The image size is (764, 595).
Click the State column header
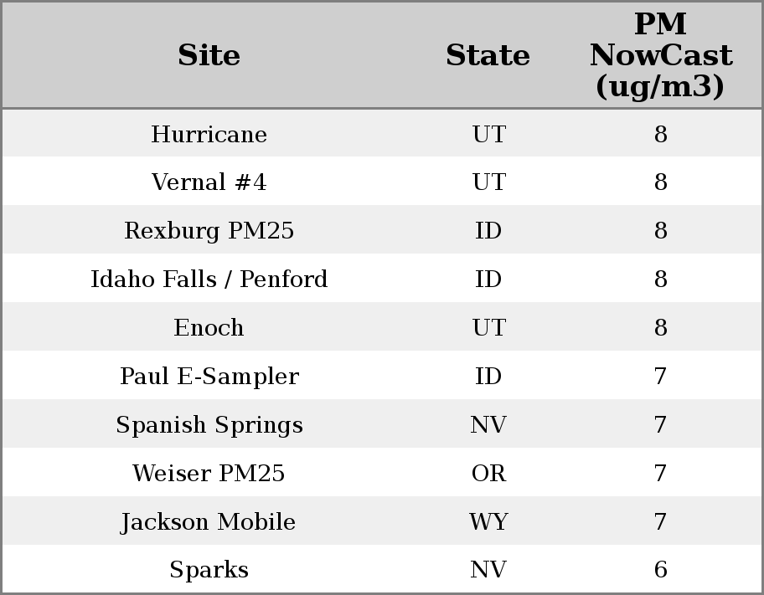[x=488, y=55]
